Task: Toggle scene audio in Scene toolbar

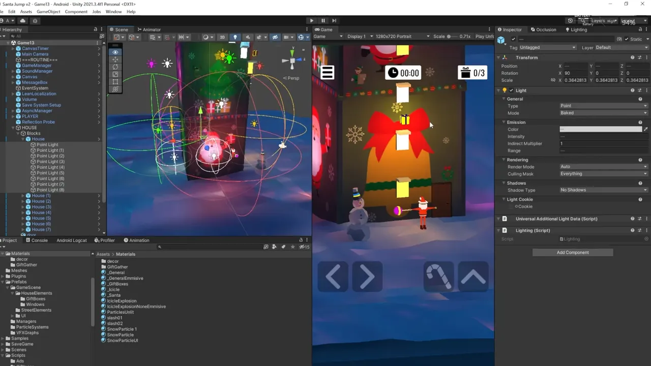Action: coord(248,37)
